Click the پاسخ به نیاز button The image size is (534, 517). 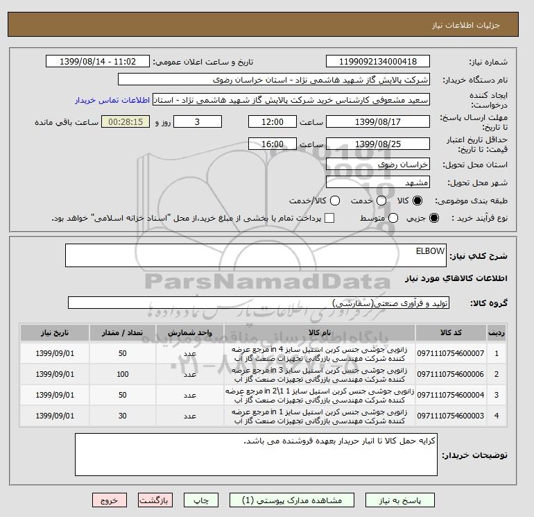pyautogui.click(x=400, y=500)
